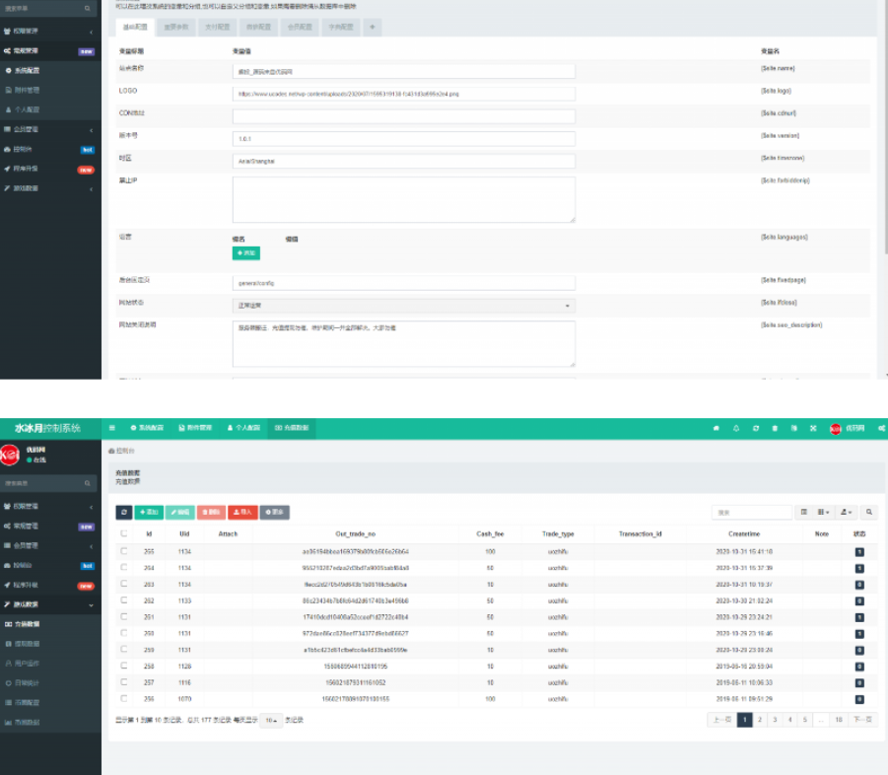Expand first item chevron in lower sidebar
The image size is (888, 775).
pyautogui.click(x=92, y=507)
